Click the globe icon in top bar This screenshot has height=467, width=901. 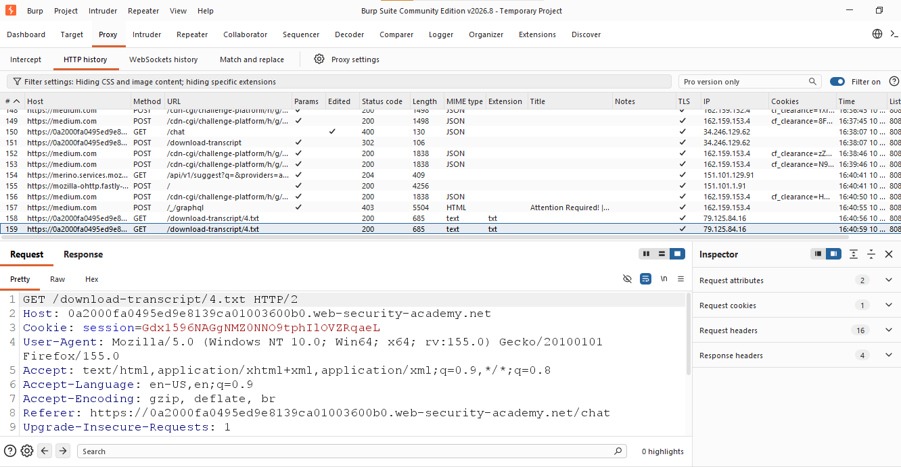[x=877, y=34]
